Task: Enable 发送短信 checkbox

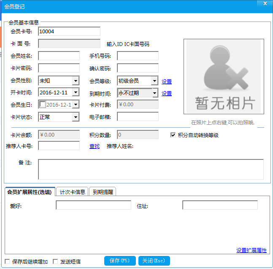Action: pyautogui.click(x=55, y=261)
